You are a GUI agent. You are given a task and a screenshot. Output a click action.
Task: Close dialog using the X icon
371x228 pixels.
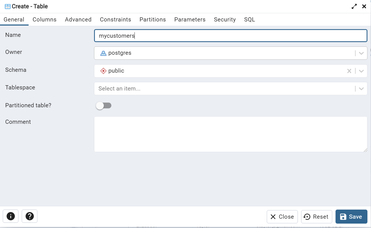coord(364,7)
